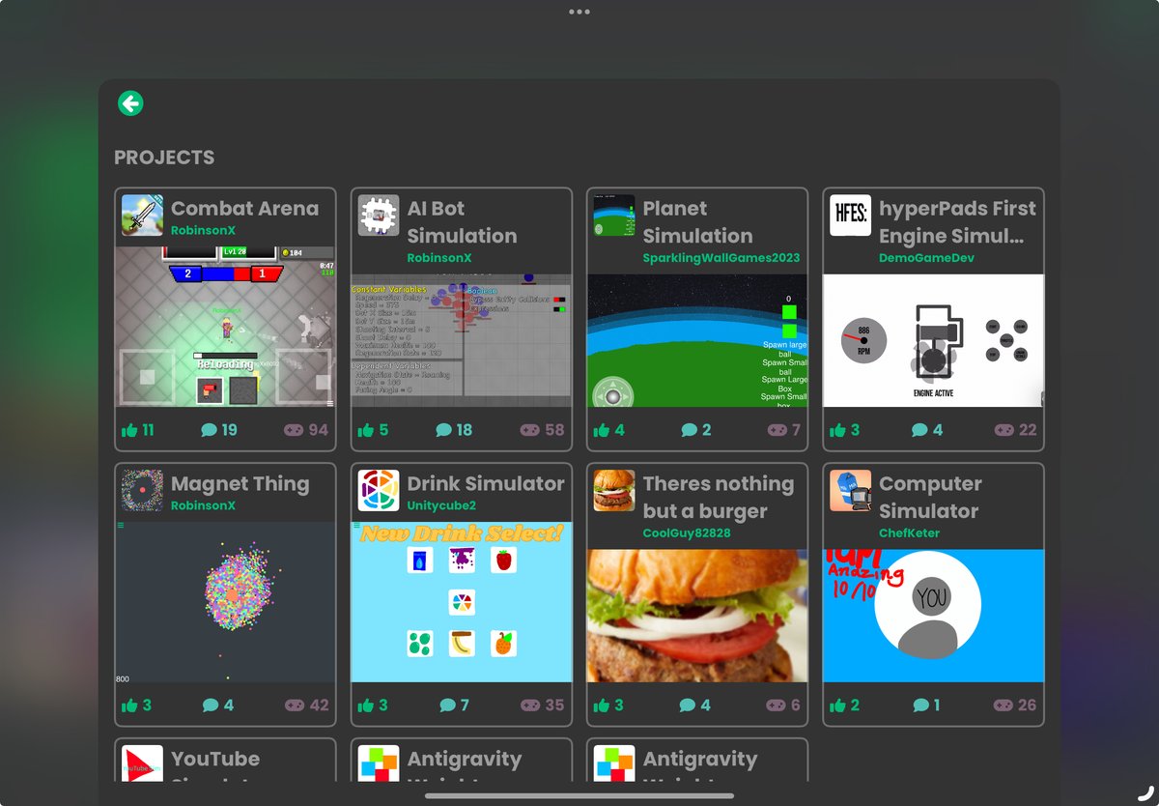The image size is (1159, 806).
Task: Click the like icon on Combat Arena
Action: 131,429
